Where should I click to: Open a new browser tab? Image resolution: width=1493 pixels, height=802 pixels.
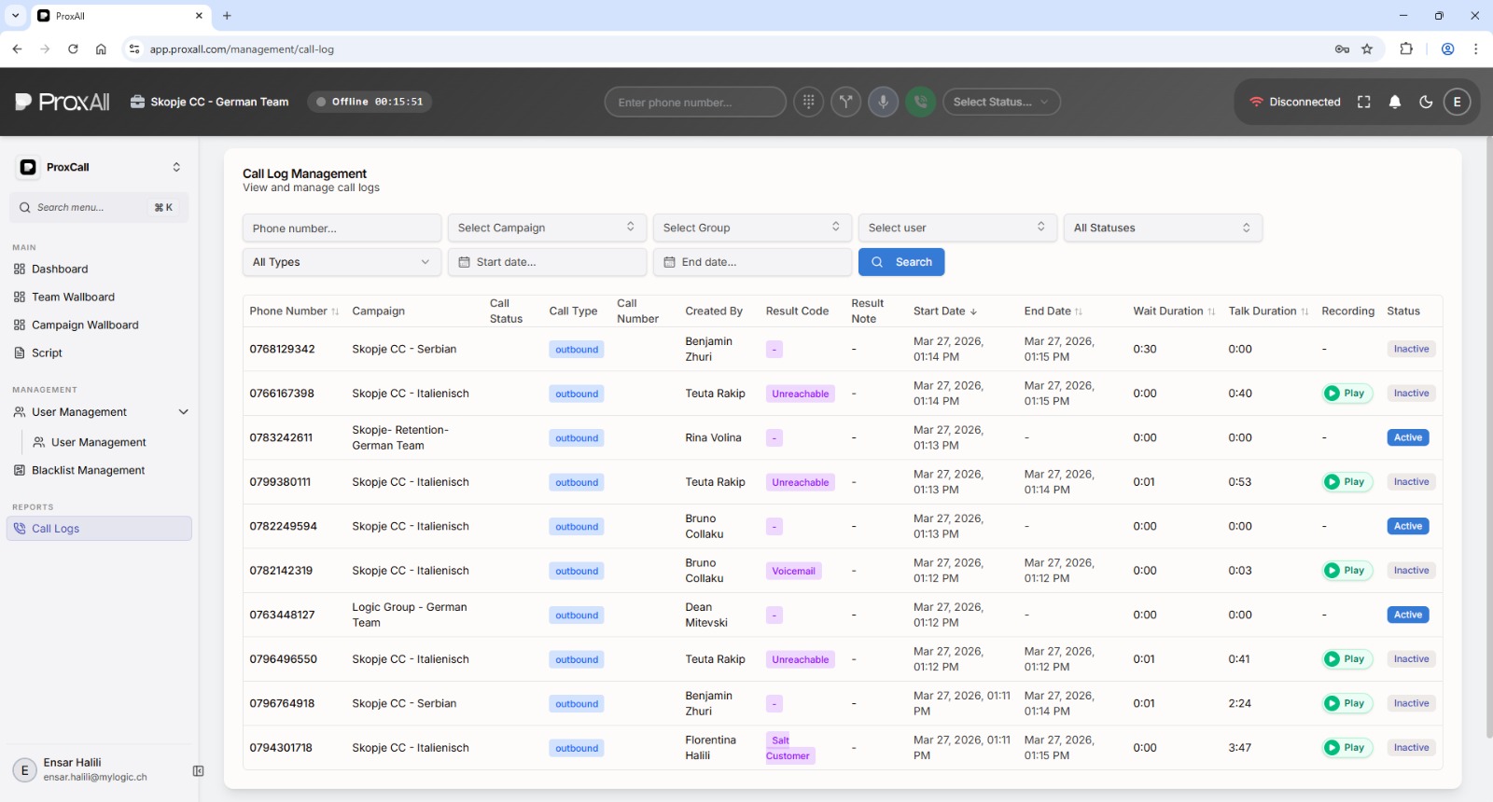[x=227, y=16]
